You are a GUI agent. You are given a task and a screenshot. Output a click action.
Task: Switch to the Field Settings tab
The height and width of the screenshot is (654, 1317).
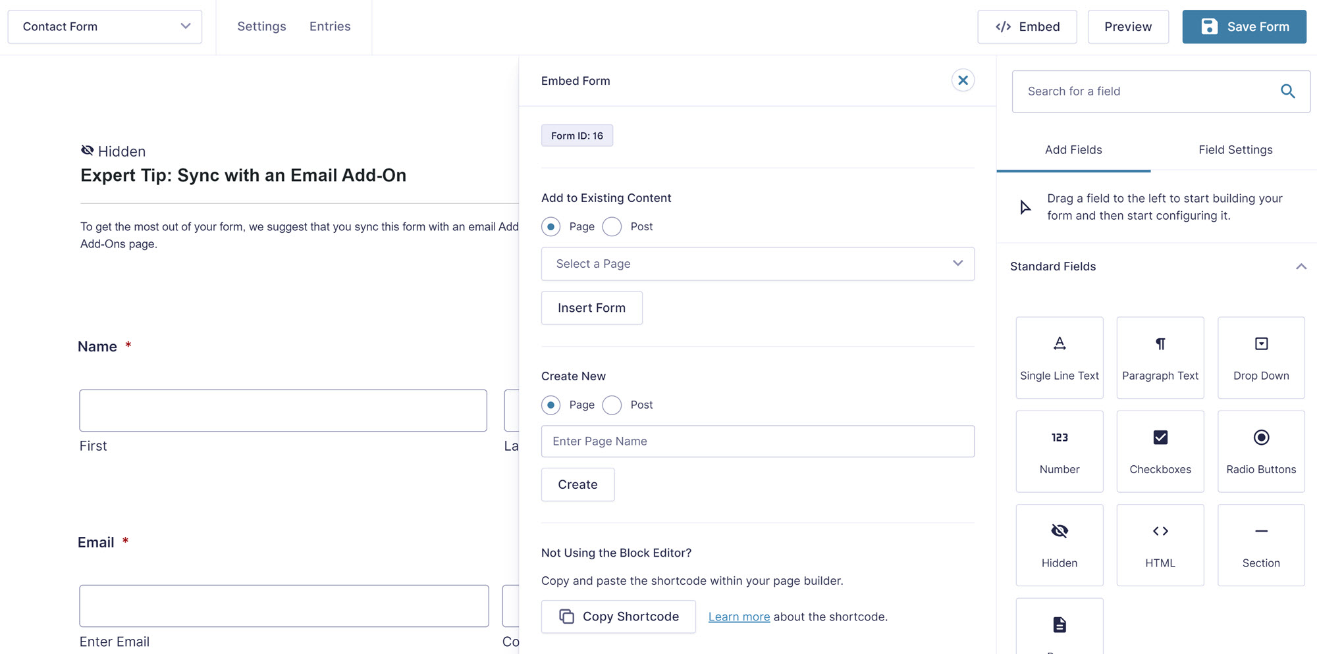click(1235, 150)
